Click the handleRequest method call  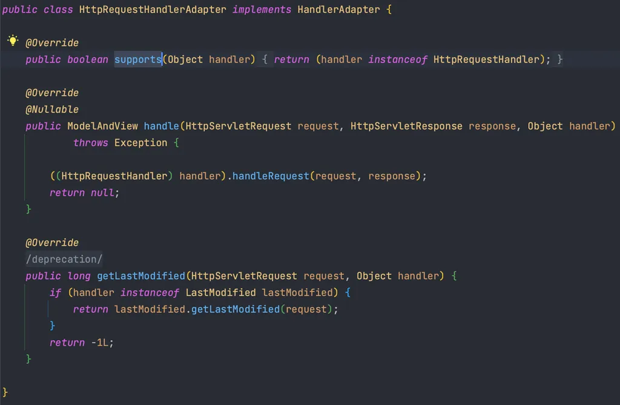click(271, 176)
